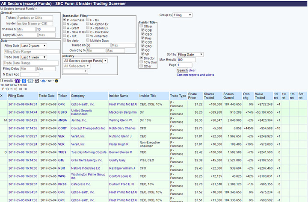This screenshot has height=202, width=308.
Task: Sort by Insider Name column header
Action: 118,96
